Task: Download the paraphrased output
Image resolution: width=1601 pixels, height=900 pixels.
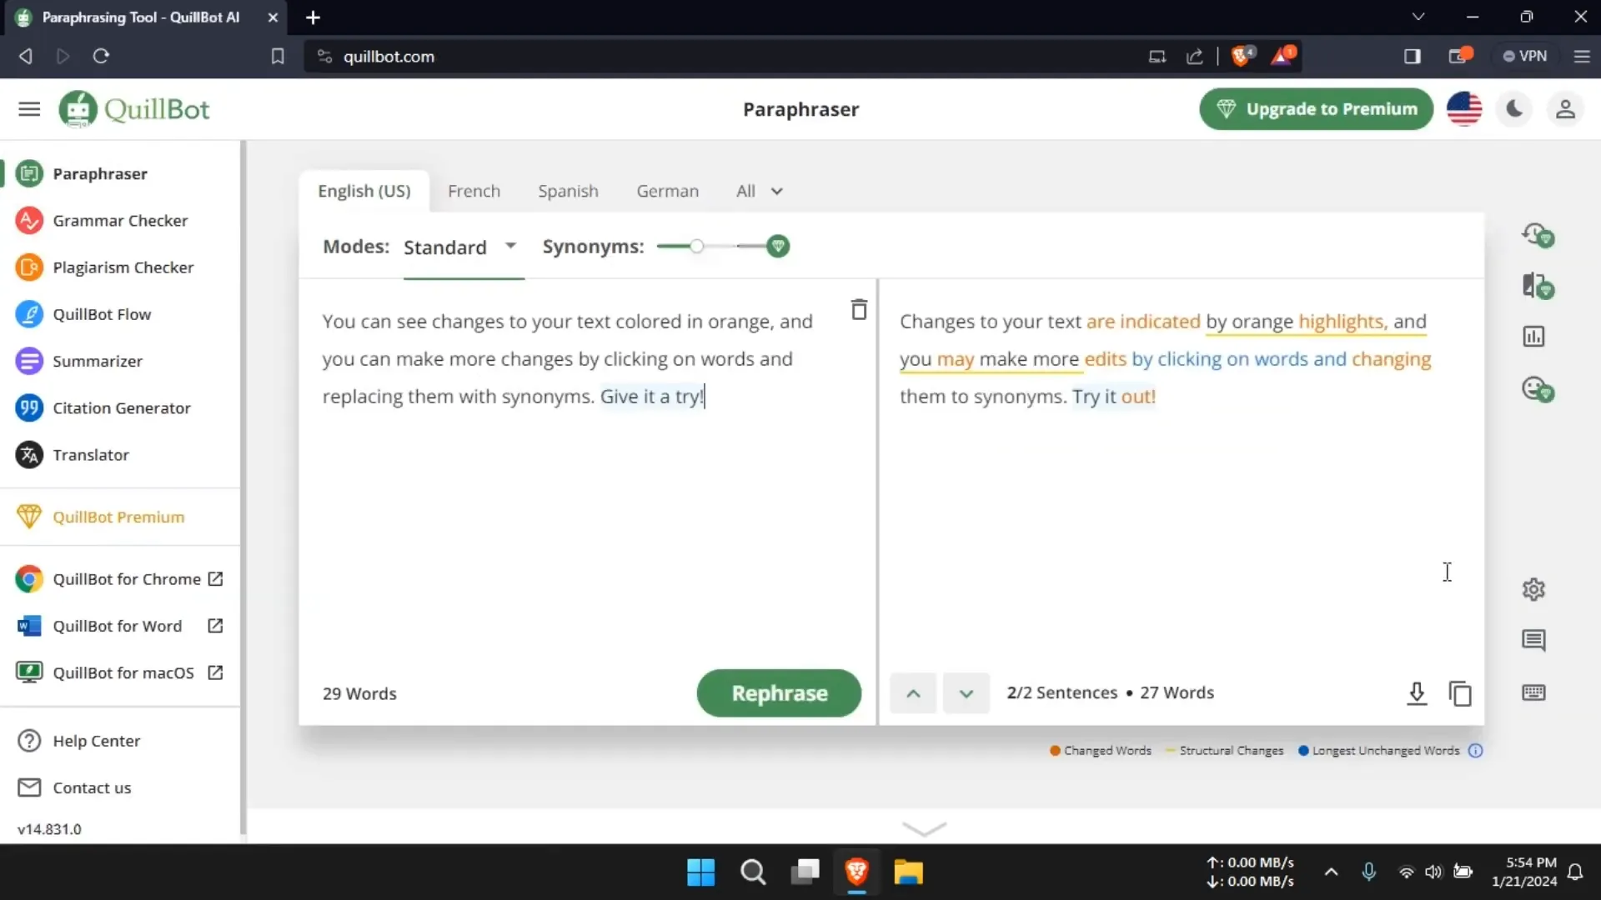Action: click(1417, 693)
